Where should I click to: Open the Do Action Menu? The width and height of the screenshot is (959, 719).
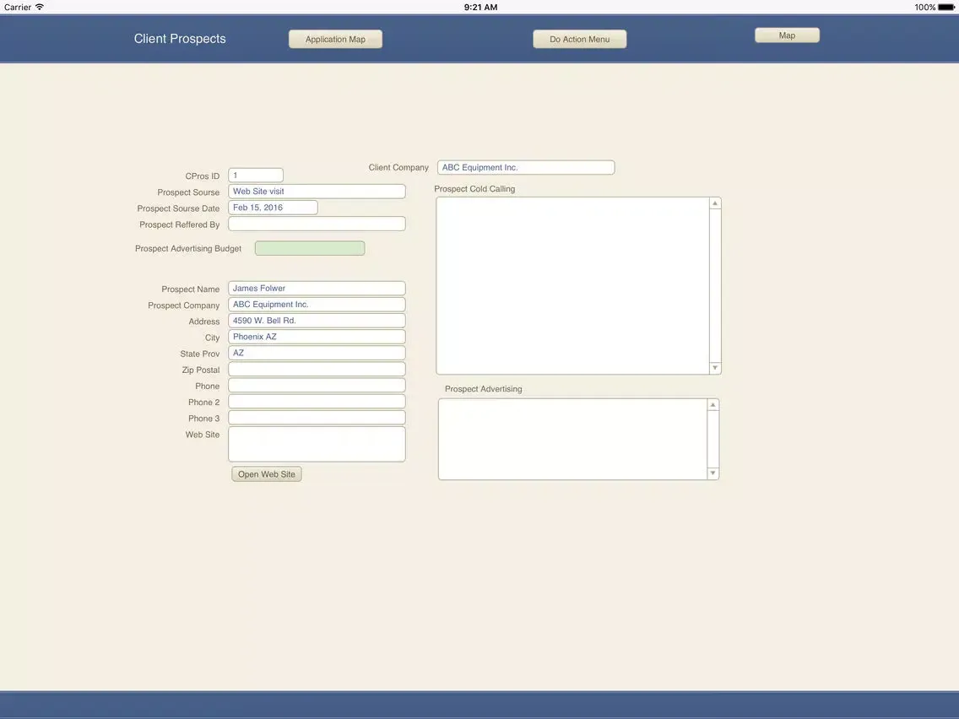pos(579,39)
